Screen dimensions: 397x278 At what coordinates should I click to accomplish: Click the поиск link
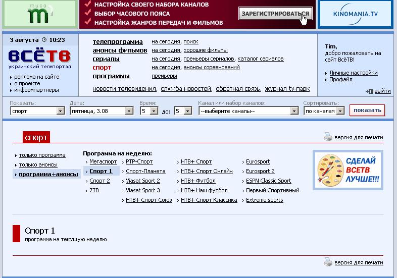(x=191, y=42)
